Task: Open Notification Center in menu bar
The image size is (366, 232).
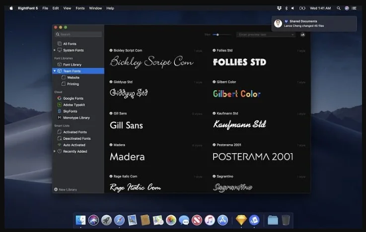Action: pos(354,8)
